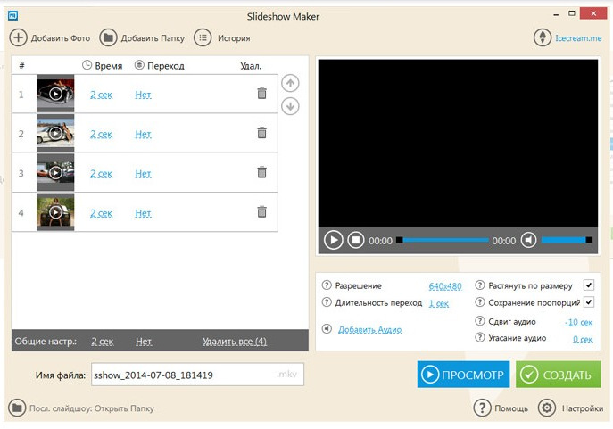613x429 pixels.
Task: Change transition duration 1 сек
Action: point(439,303)
